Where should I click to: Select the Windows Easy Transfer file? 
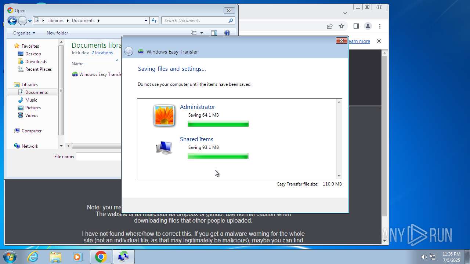(x=97, y=74)
